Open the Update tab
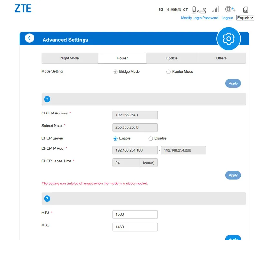 tap(172, 58)
